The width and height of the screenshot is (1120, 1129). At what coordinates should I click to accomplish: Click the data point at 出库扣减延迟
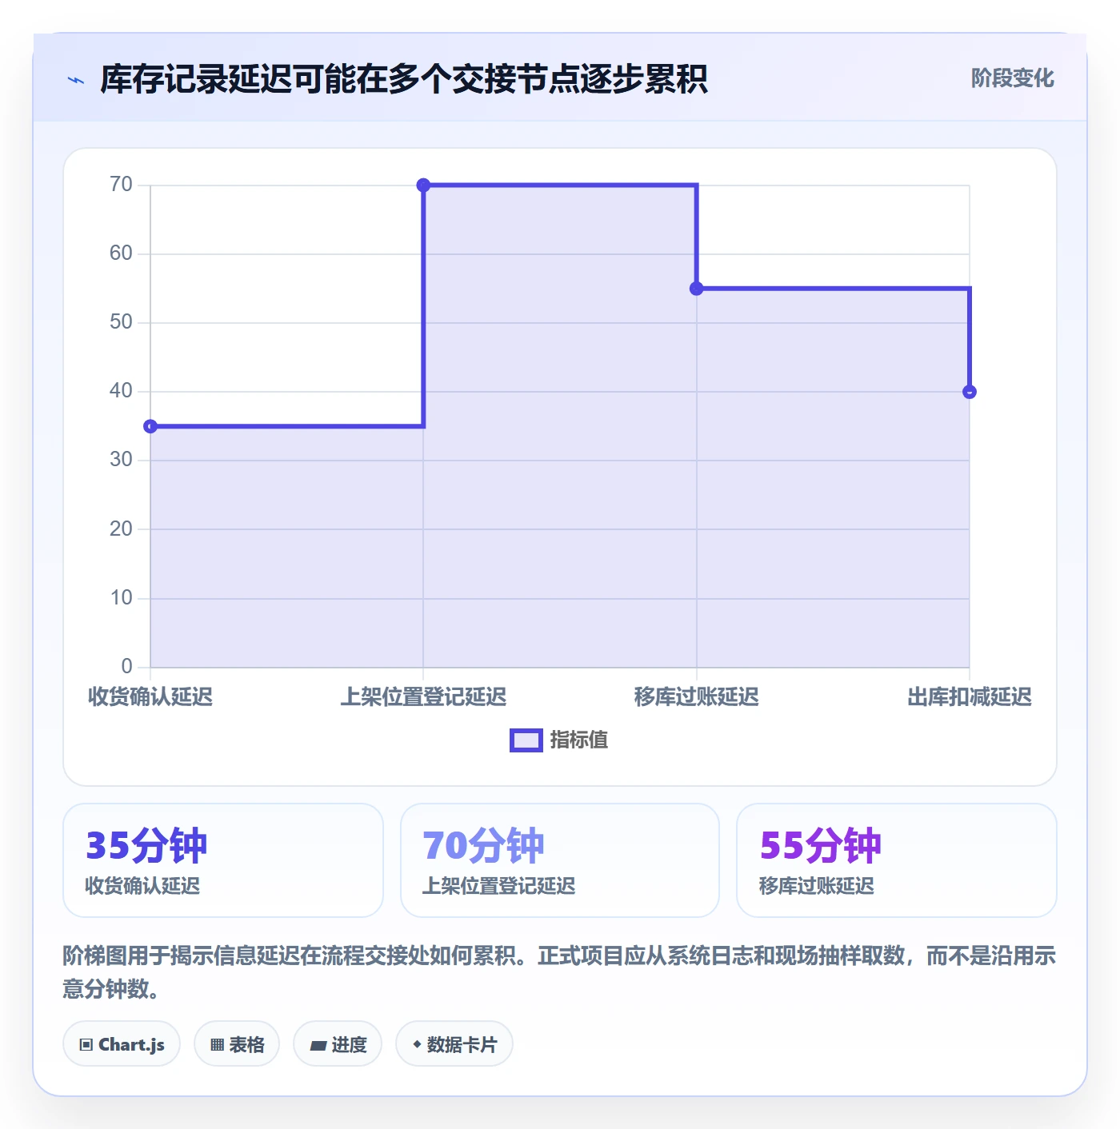[970, 392]
